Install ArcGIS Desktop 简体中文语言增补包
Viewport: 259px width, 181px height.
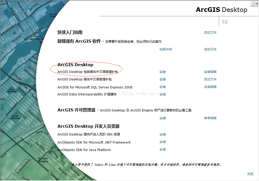point(163,79)
